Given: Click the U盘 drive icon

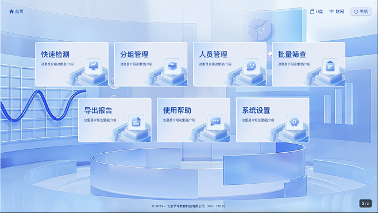Looking at the screenshot, I should [x=312, y=11].
